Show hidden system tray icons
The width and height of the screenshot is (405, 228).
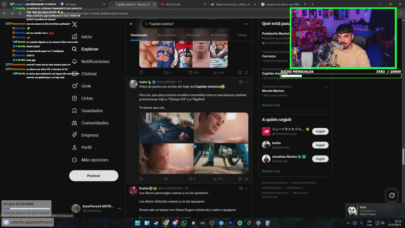[x=348, y=223]
